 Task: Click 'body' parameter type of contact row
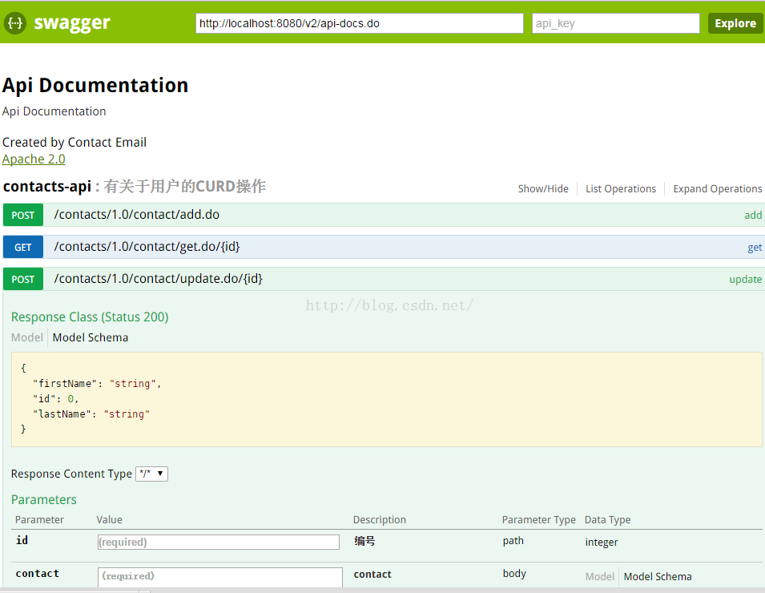pos(514,574)
